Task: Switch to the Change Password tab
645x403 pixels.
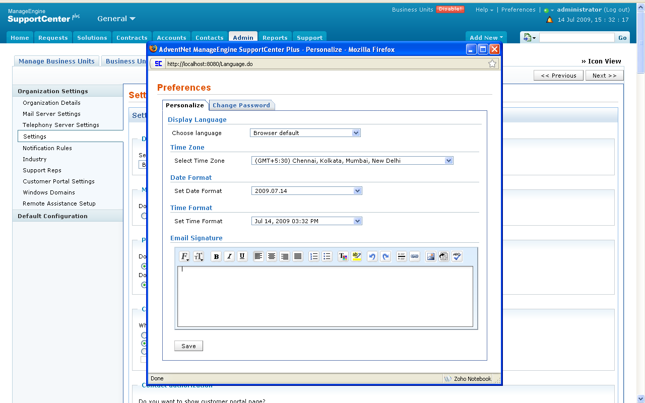Action: click(x=241, y=105)
